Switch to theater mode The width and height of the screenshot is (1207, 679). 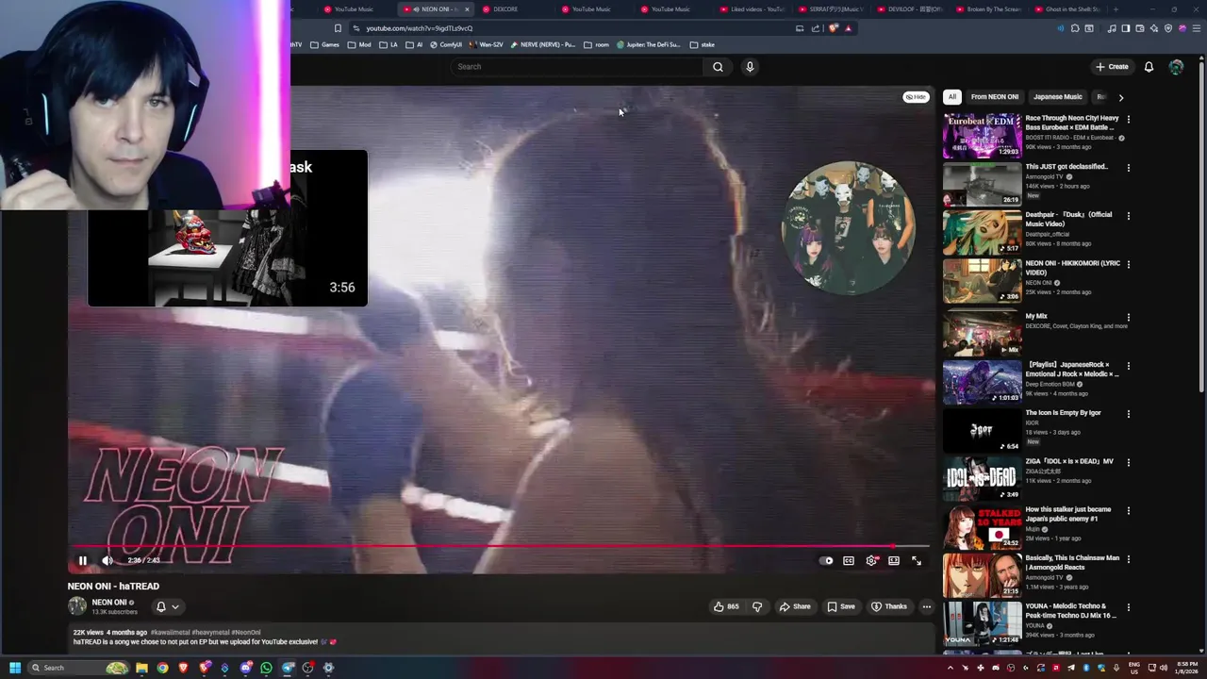coord(894,560)
